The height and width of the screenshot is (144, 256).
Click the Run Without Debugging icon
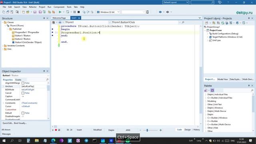68,12
